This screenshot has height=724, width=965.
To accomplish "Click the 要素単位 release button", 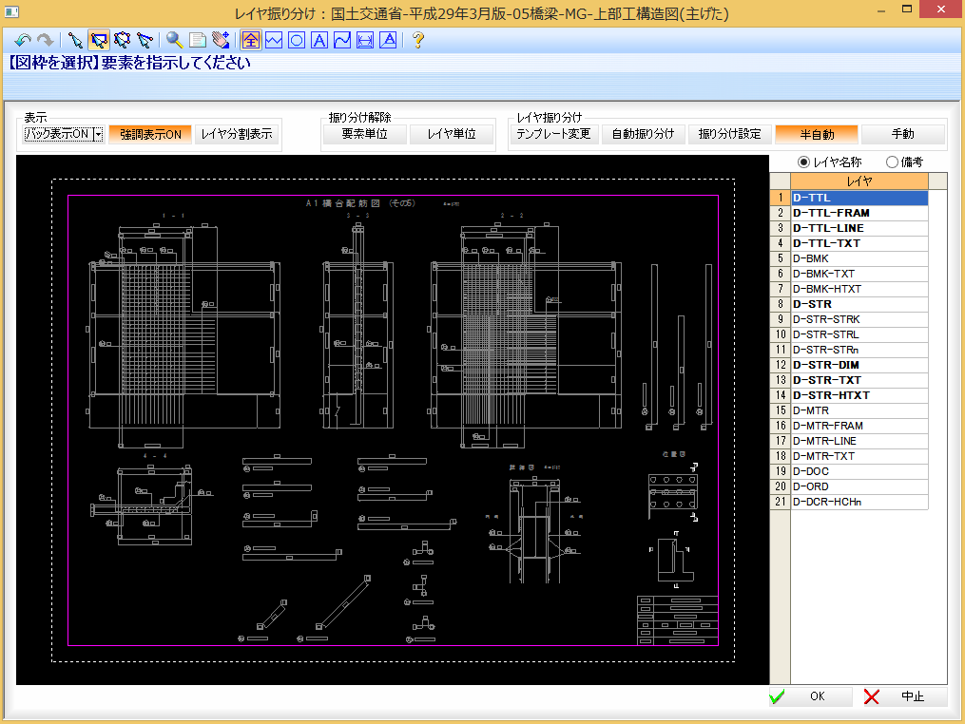I will tap(364, 134).
